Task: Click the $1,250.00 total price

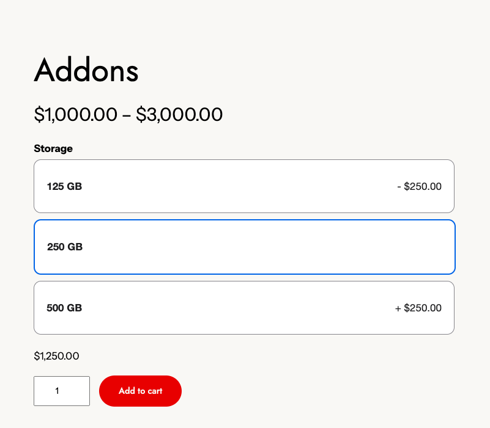Action: point(56,356)
